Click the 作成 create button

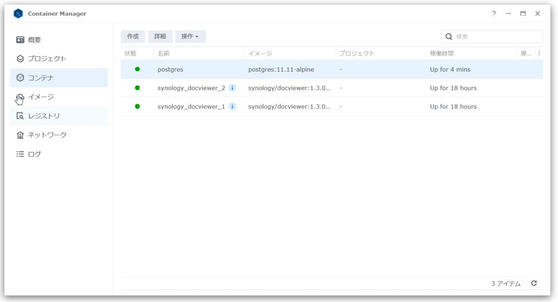tap(133, 37)
